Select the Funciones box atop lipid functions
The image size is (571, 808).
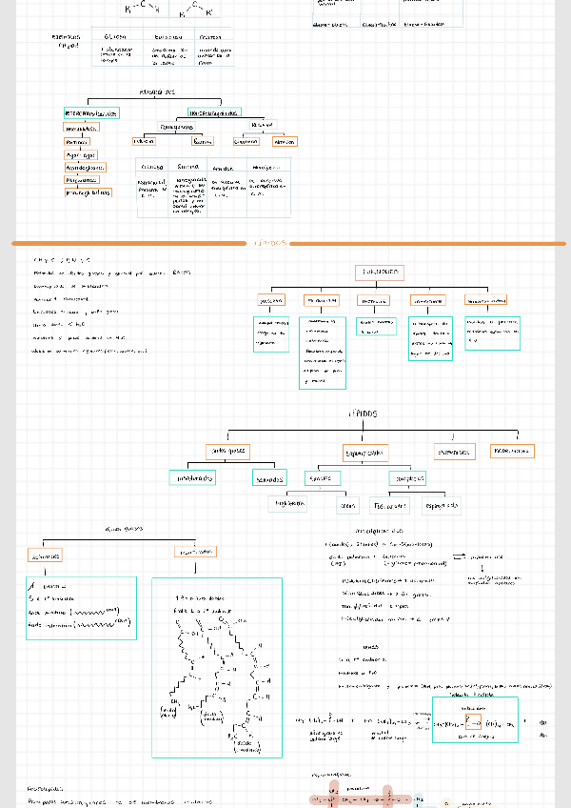[x=380, y=273]
